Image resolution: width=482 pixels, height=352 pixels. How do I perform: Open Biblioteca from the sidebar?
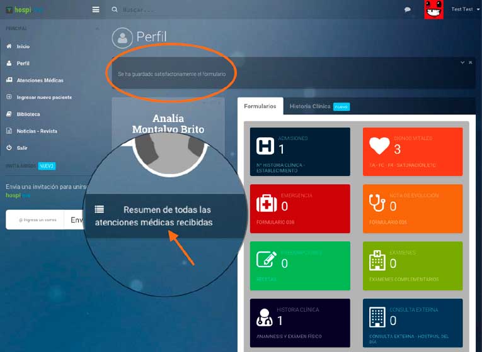(x=28, y=114)
